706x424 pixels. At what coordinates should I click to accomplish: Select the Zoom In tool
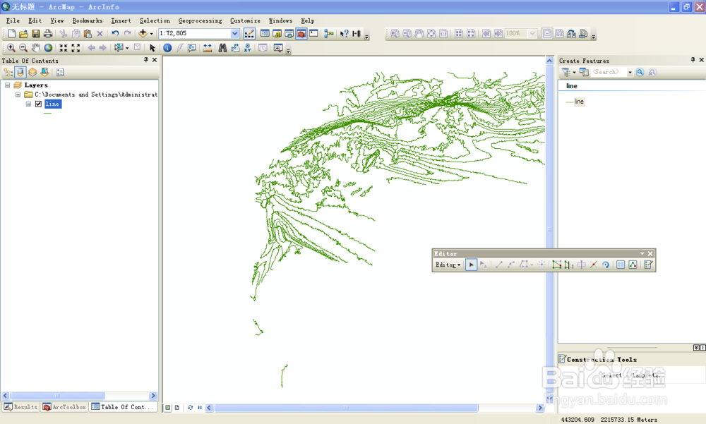point(11,48)
